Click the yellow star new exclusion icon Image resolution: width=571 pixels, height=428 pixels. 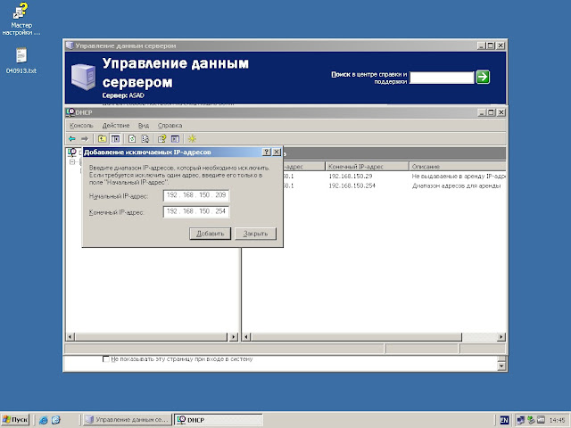pos(192,139)
